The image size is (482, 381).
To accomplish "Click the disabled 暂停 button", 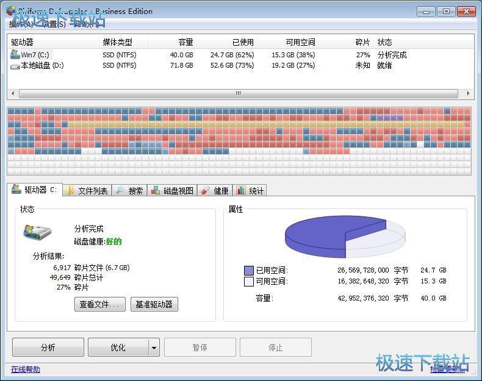I will (x=200, y=347).
